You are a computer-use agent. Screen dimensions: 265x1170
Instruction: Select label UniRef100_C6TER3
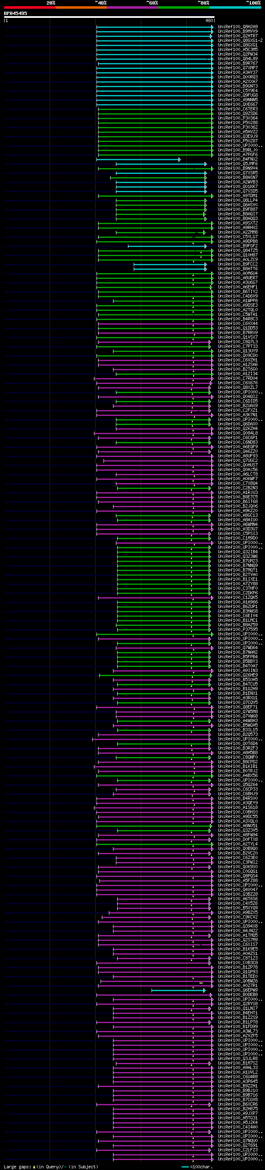point(238,109)
